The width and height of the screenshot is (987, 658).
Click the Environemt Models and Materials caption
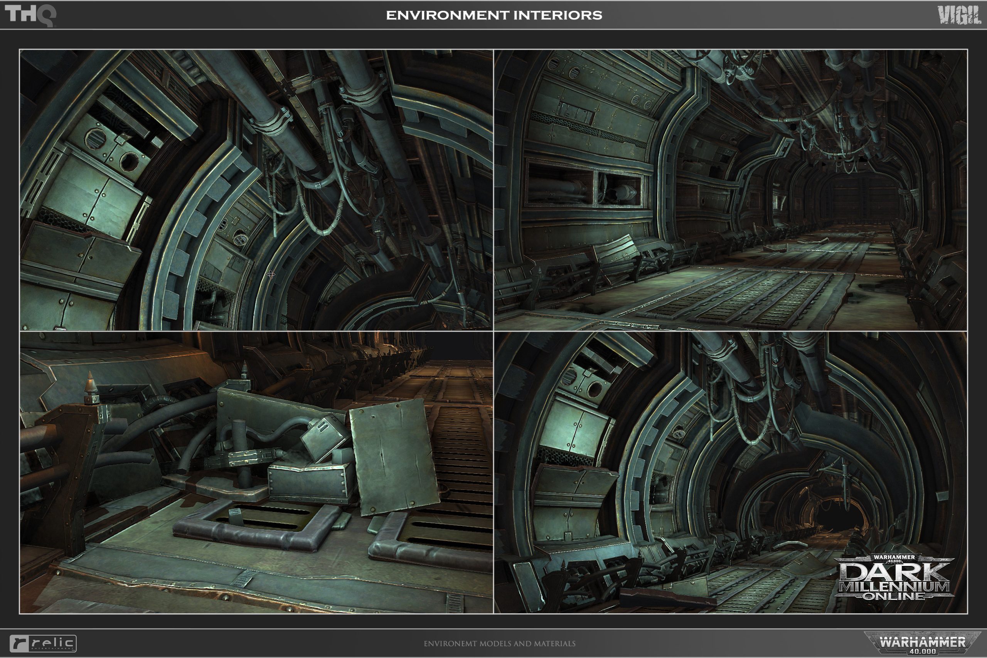[x=499, y=643]
